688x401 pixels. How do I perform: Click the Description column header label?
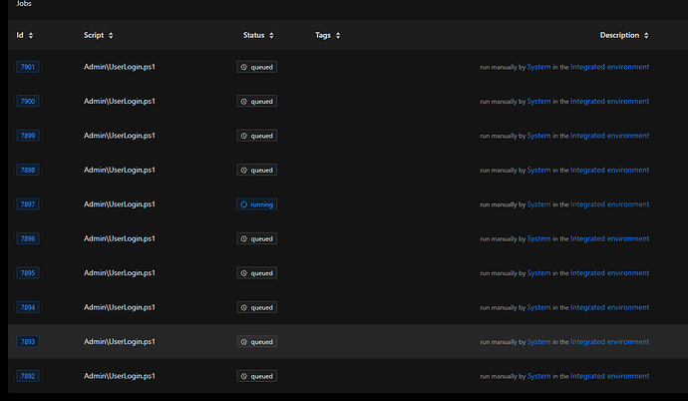619,36
